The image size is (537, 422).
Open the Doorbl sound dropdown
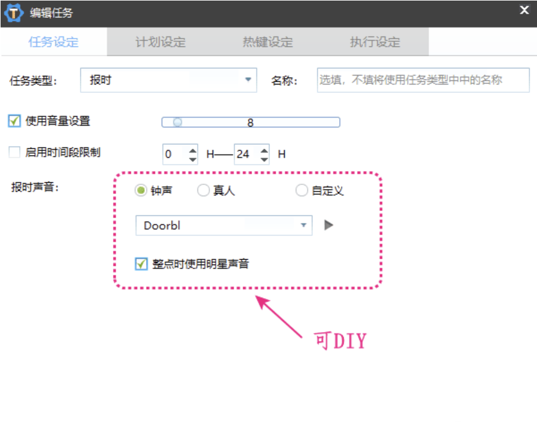click(x=305, y=225)
